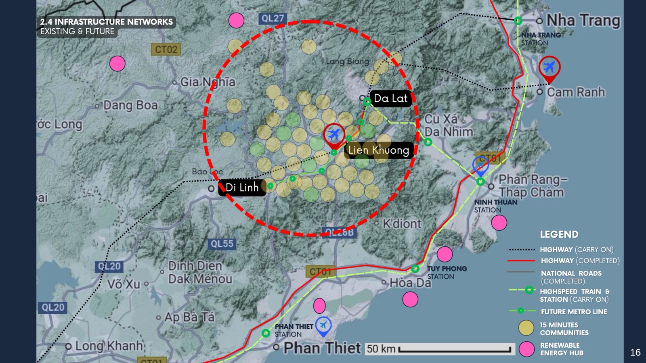Click the 2.4 Infrastructure Networks title

click(107, 22)
